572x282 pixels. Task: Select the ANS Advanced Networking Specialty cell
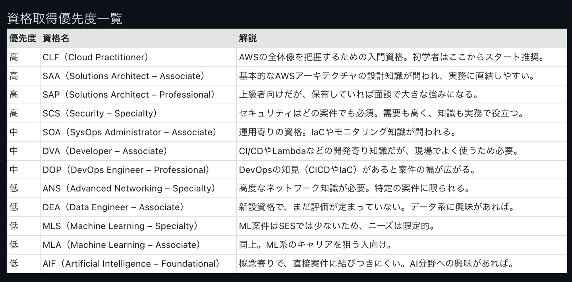[x=129, y=188]
